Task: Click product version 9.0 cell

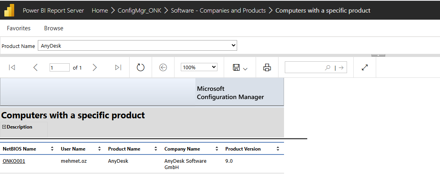Action: [x=229, y=161]
